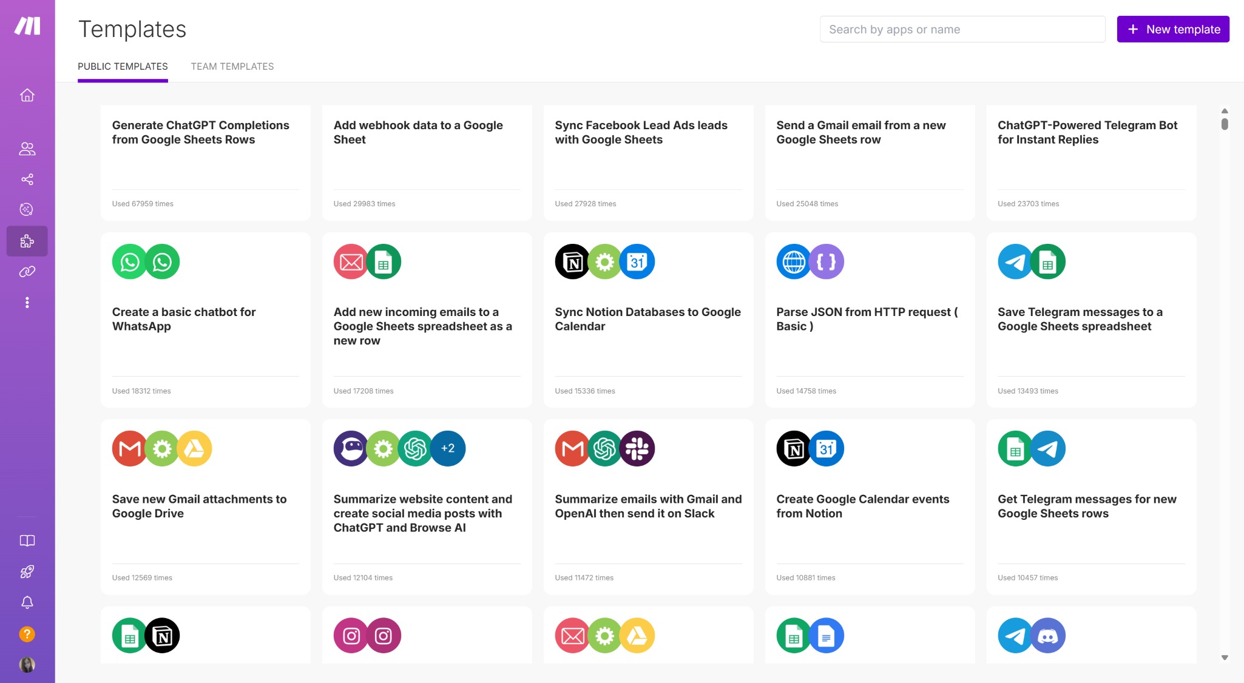Click Telegram icon on Save Telegram messages card
This screenshot has width=1244, height=683.
[1015, 262]
